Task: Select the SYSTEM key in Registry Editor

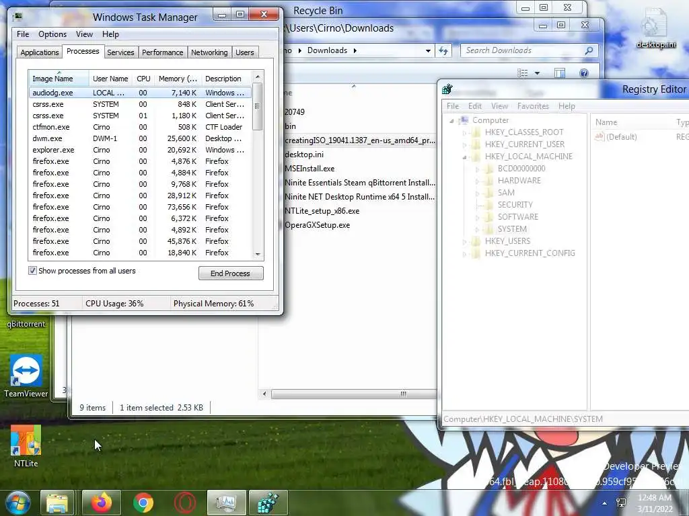Action: [512, 229]
